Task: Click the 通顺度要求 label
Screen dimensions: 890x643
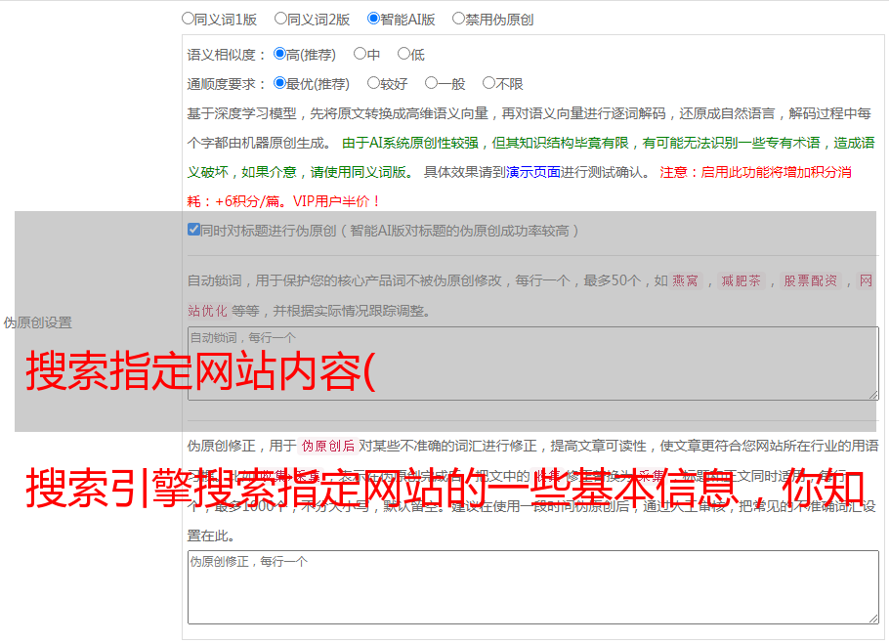Action: point(226,85)
